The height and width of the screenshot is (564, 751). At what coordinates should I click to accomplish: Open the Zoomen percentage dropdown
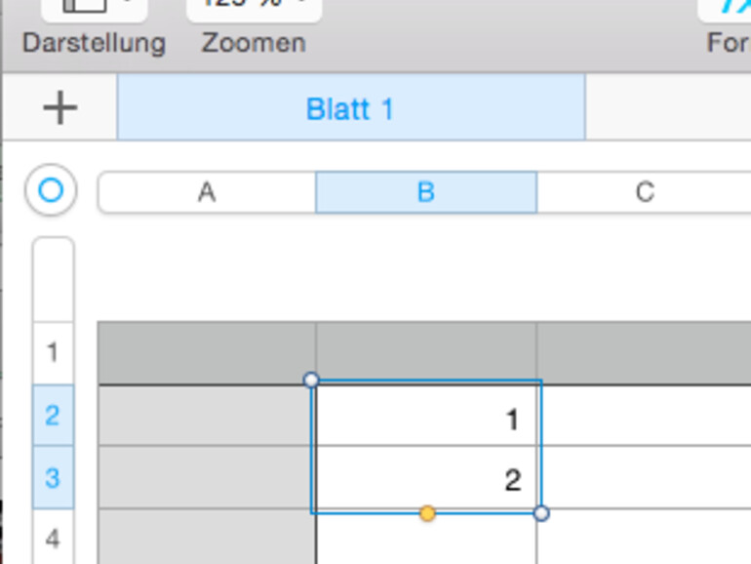pyautogui.click(x=254, y=8)
